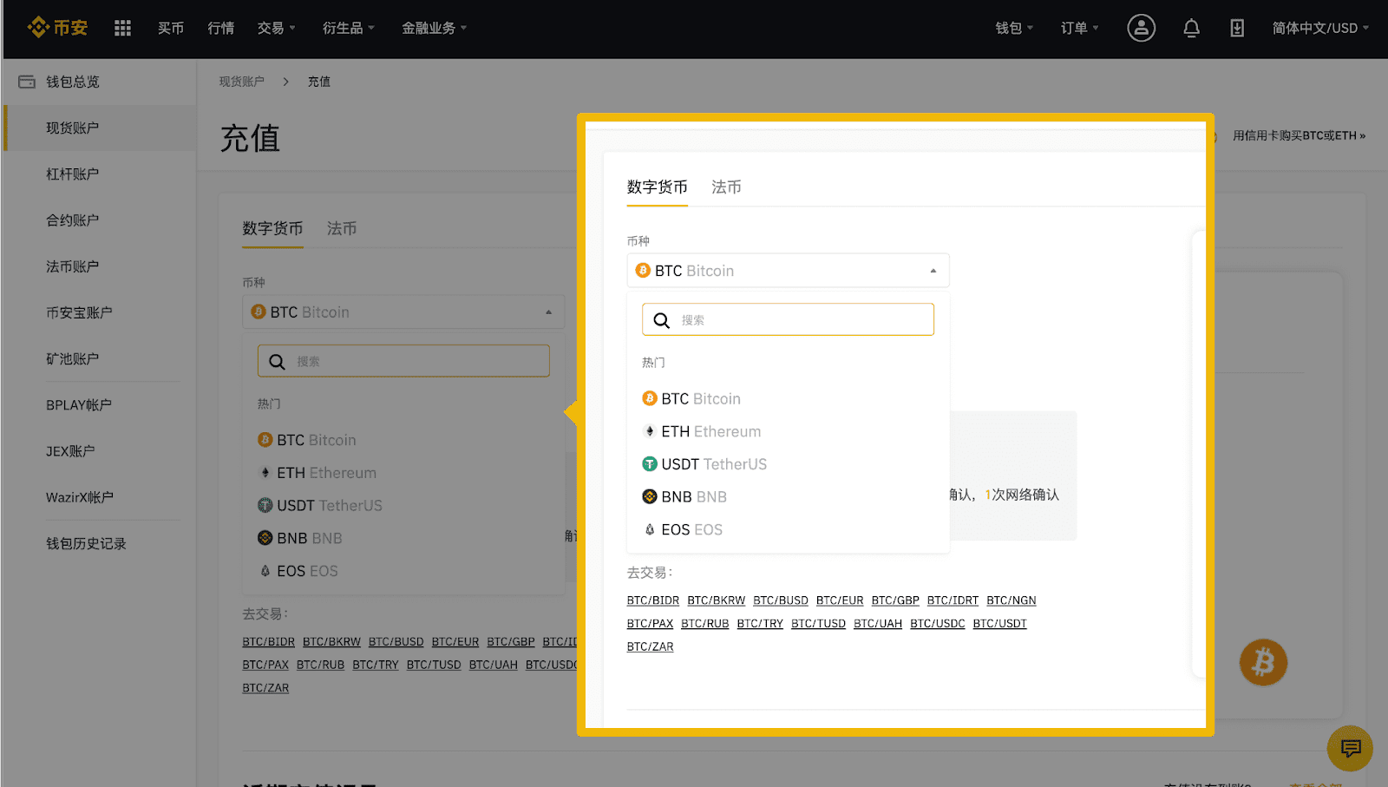Expand the 衍生品 menu
Viewport: 1388px width, 787px height.
coord(349,28)
